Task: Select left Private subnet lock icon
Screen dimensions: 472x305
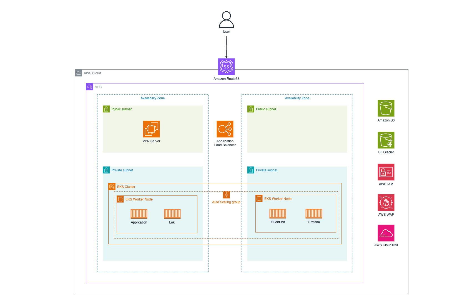Action: coord(106,170)
